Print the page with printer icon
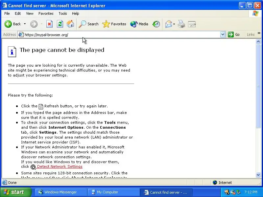The image size is (263, 197). pyautogui.click(x=181, y=24)
